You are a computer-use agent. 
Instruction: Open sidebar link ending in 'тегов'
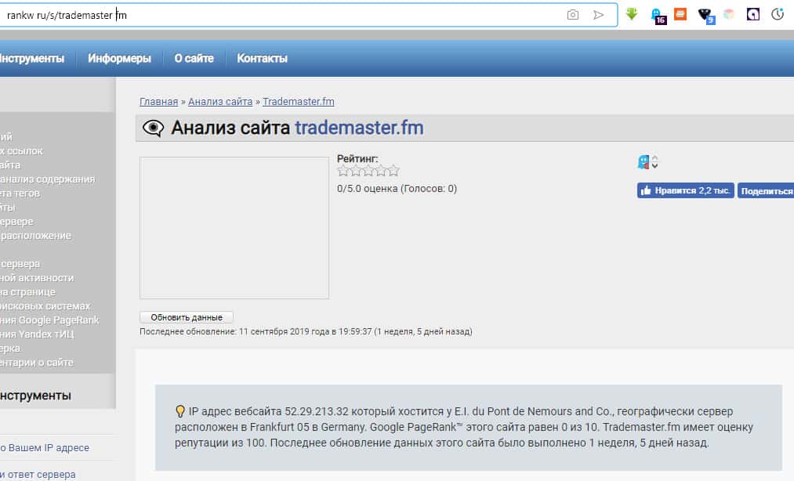(x=20, y=193)
